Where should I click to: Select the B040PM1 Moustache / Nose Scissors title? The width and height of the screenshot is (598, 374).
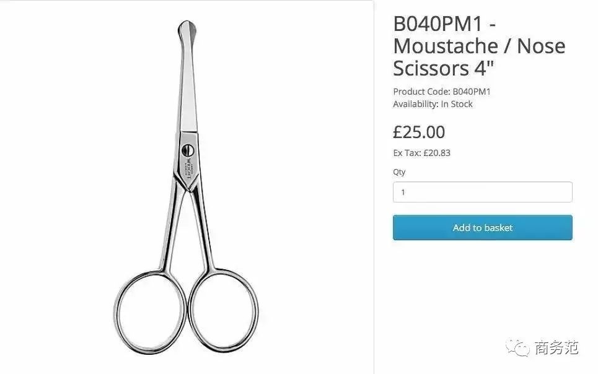tap(479, 46)
